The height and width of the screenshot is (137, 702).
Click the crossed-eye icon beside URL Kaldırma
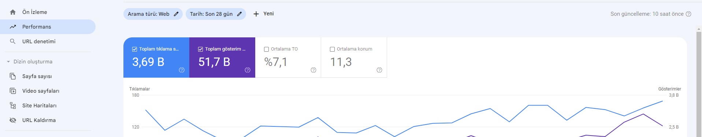(x=13, y=120)
